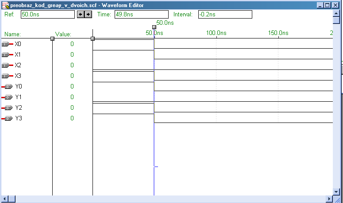
Task: Click the horizontal scrollbar thumb
Action: click(x=12, y=199)
